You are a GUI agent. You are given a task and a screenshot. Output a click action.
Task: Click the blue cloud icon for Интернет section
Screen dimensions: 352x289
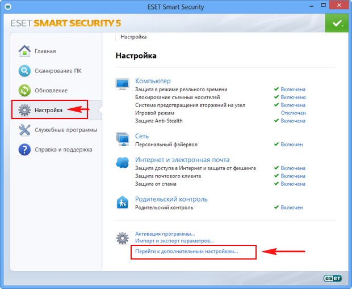[x=122, y=163]
